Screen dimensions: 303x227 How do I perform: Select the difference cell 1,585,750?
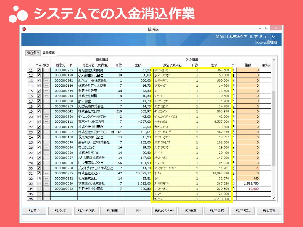[248, 184]
